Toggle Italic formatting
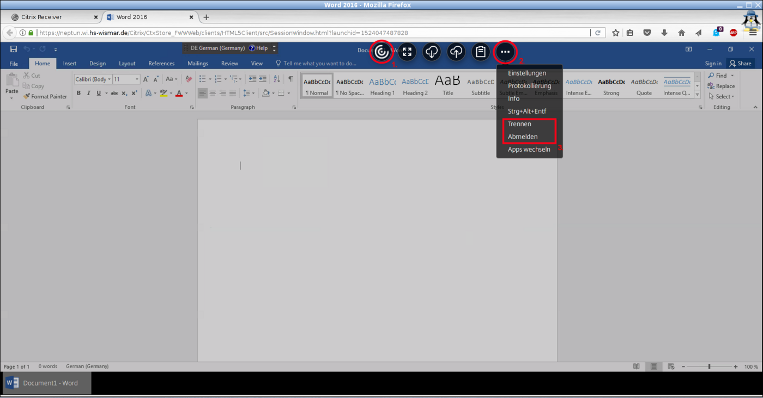 click(x=88, y=93)
